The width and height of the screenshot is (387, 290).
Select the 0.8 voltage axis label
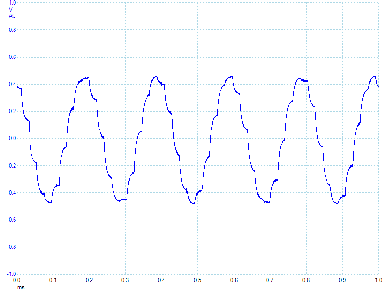(x=13, y=30)
